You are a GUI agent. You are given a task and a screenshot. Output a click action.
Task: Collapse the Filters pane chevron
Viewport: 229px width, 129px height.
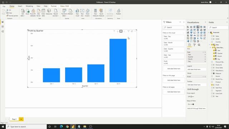tap(184, 22)
